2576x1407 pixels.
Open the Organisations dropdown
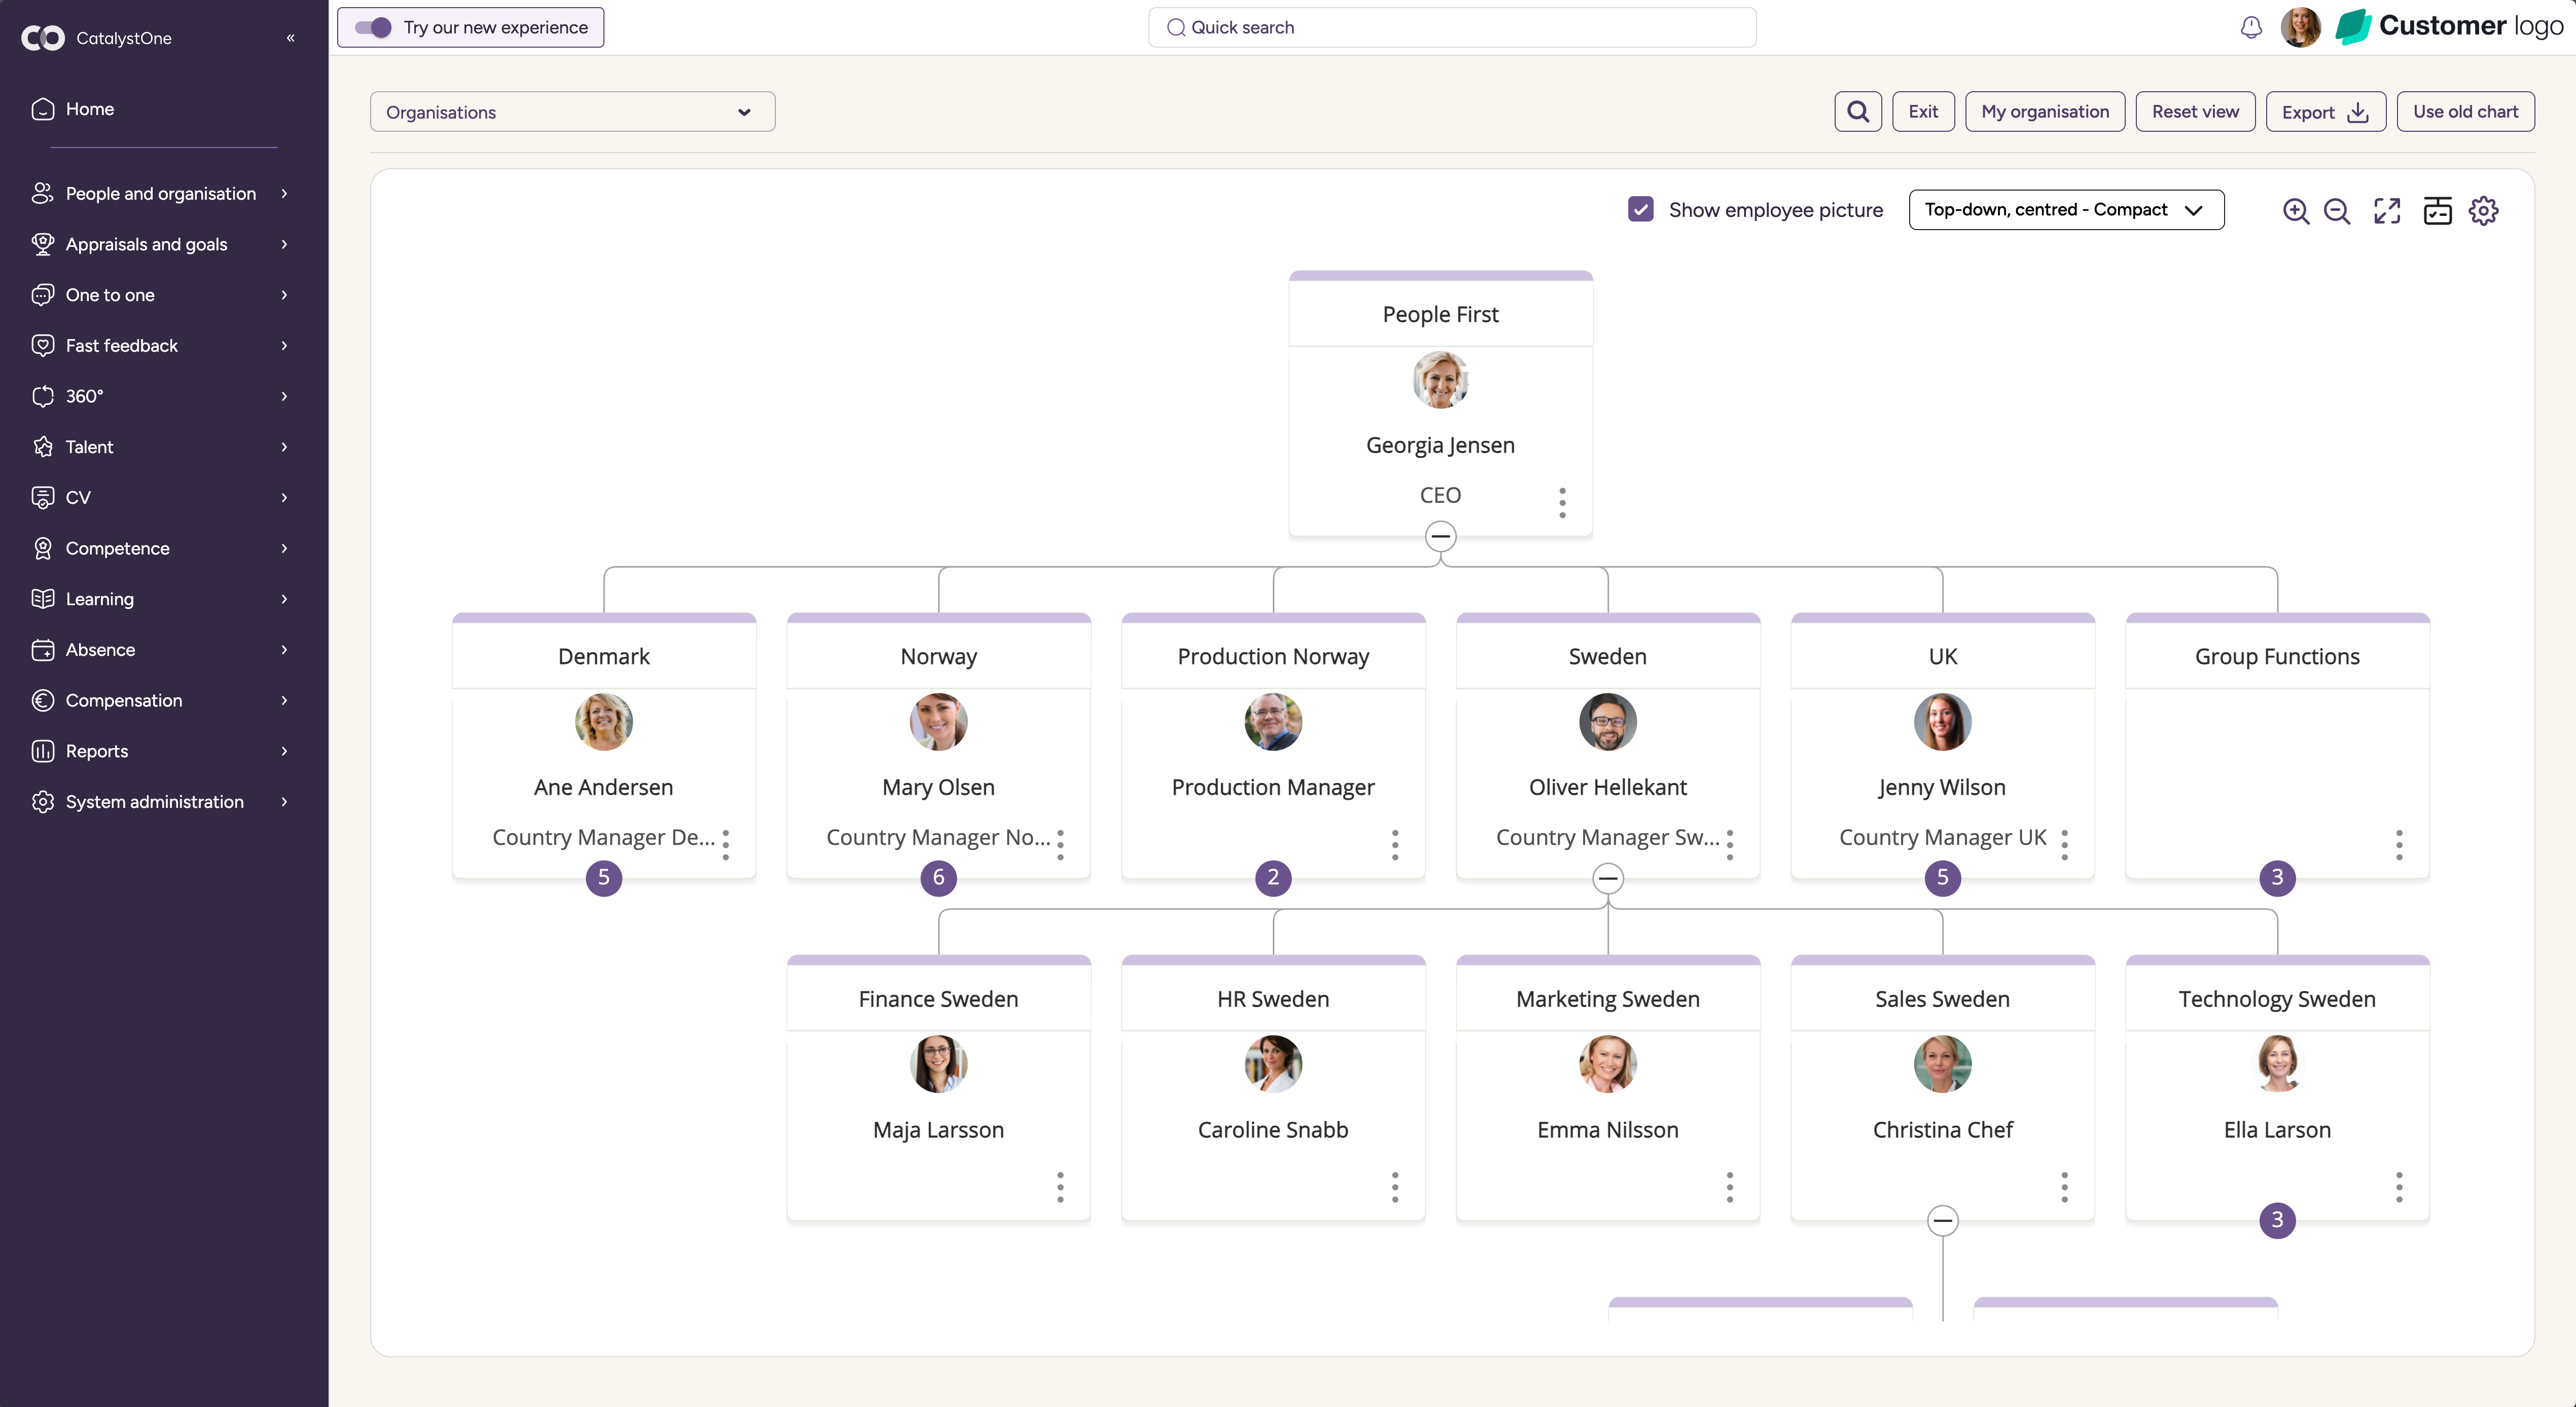pos(572,112)
